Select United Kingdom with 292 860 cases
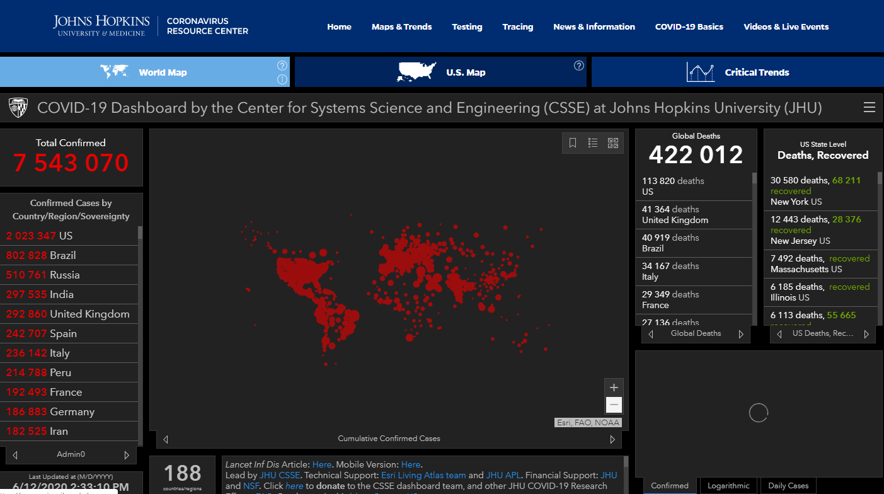 point(70,314)
